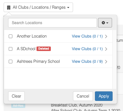Click the blue Apply button
Viewport: 123px width, 111px height.
pos(104,96)
